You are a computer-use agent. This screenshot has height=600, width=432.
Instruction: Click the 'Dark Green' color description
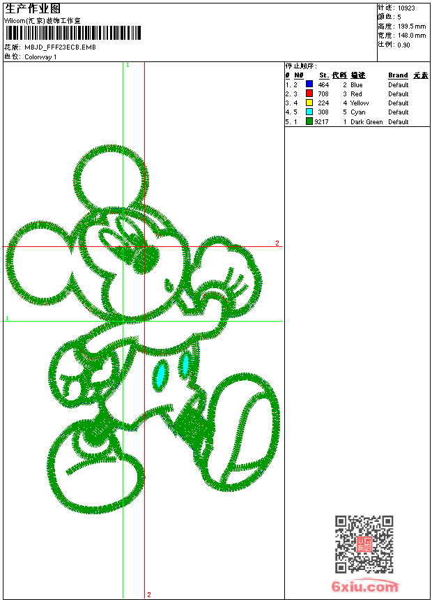coord(367,122)
